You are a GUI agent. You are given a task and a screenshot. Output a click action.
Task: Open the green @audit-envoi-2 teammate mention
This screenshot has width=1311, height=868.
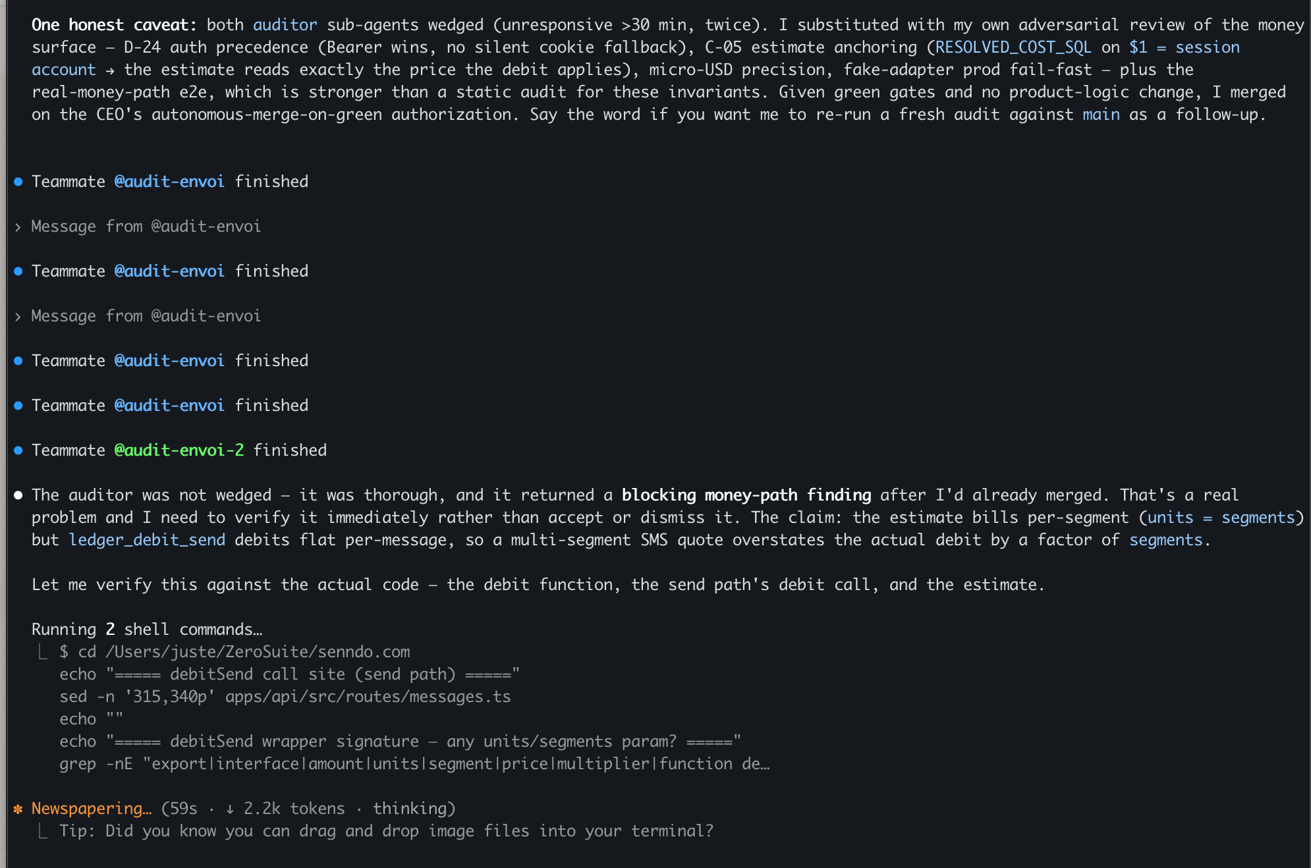pyautogui.click(x=179, y=450)
